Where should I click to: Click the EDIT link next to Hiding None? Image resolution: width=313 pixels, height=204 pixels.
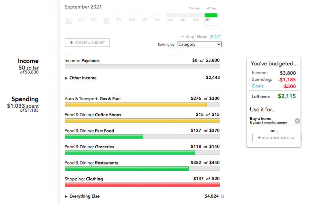click(x=215, y=36)
